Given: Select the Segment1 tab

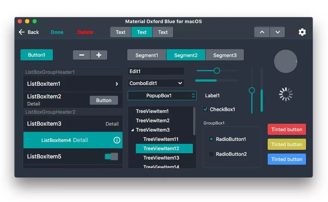Looking at the screenshot, I should click(x=147, y=55).
